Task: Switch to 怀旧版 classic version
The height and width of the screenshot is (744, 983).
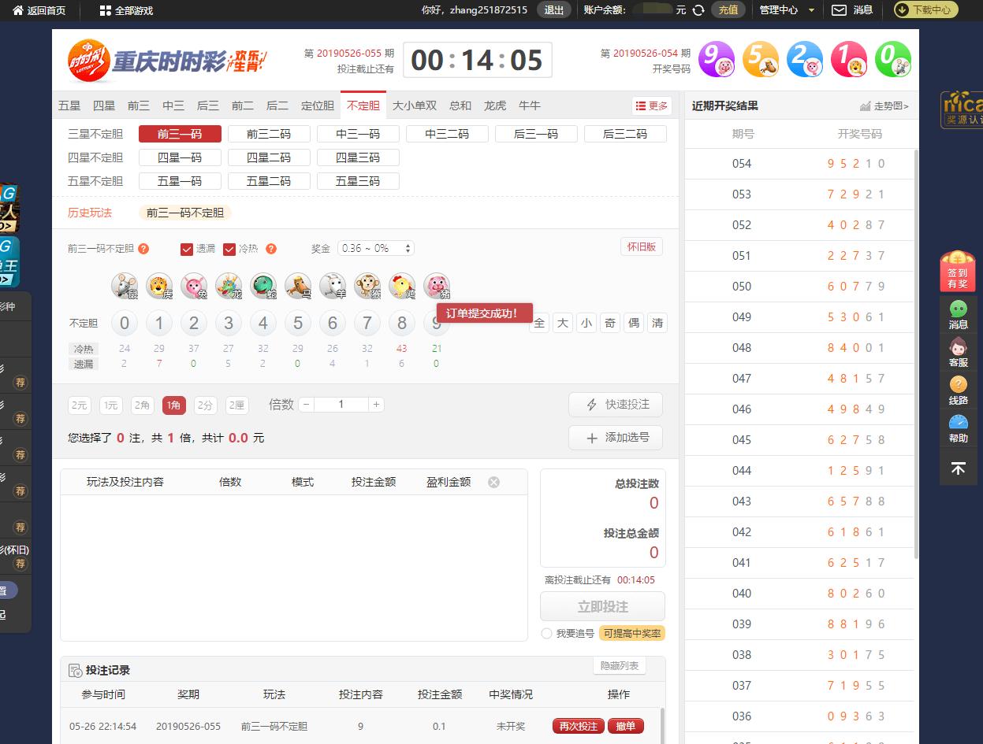Action: pyautogui.click(x=642, y=247)
